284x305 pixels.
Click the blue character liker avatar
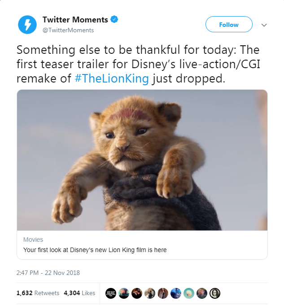(x=176, y=293)
